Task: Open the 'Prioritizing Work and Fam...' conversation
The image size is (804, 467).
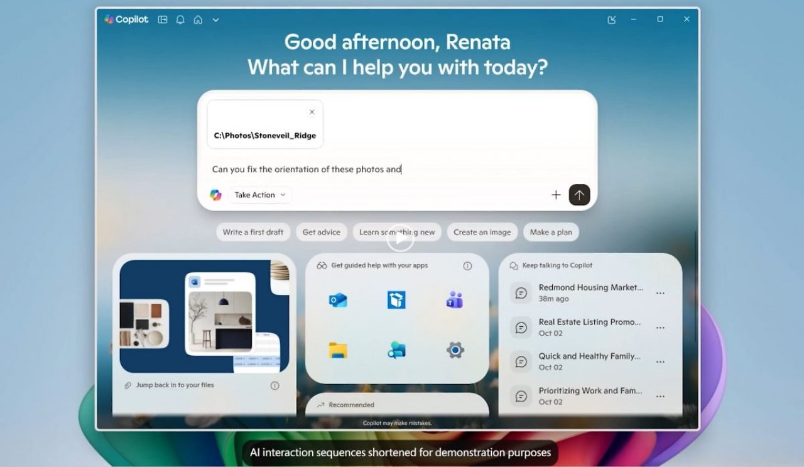Action: coord(578,396)
